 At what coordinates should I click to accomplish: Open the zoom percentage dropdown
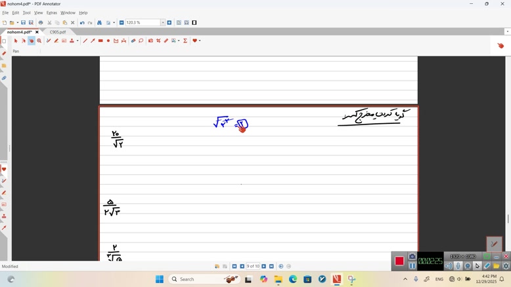(163, 23)
